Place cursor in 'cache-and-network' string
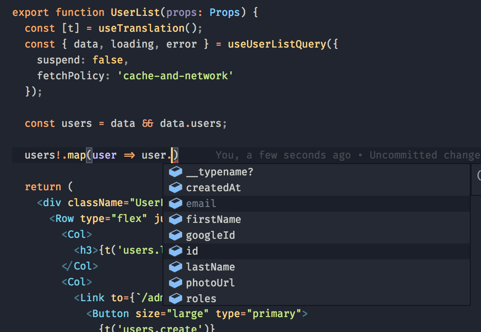This screenshot has width=481, height=332. click(177, 76)
